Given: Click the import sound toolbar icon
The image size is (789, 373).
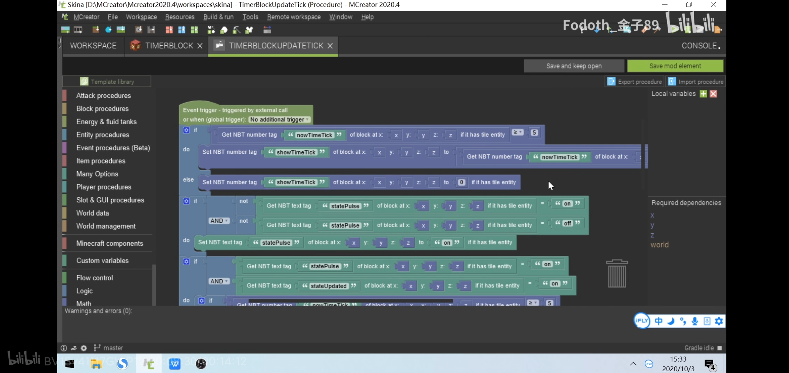Looking at the screenshot, I should click(x=138, y=30).
